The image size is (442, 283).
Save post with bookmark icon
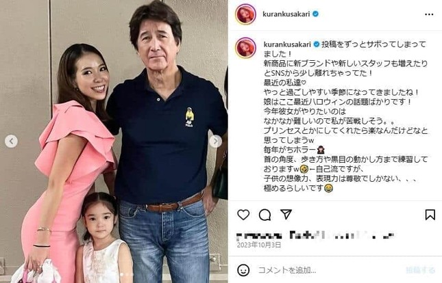point(430,215)
